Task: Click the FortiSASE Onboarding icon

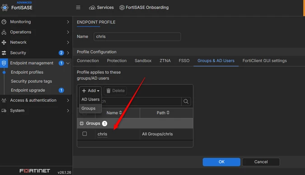Action: point(122,8)
